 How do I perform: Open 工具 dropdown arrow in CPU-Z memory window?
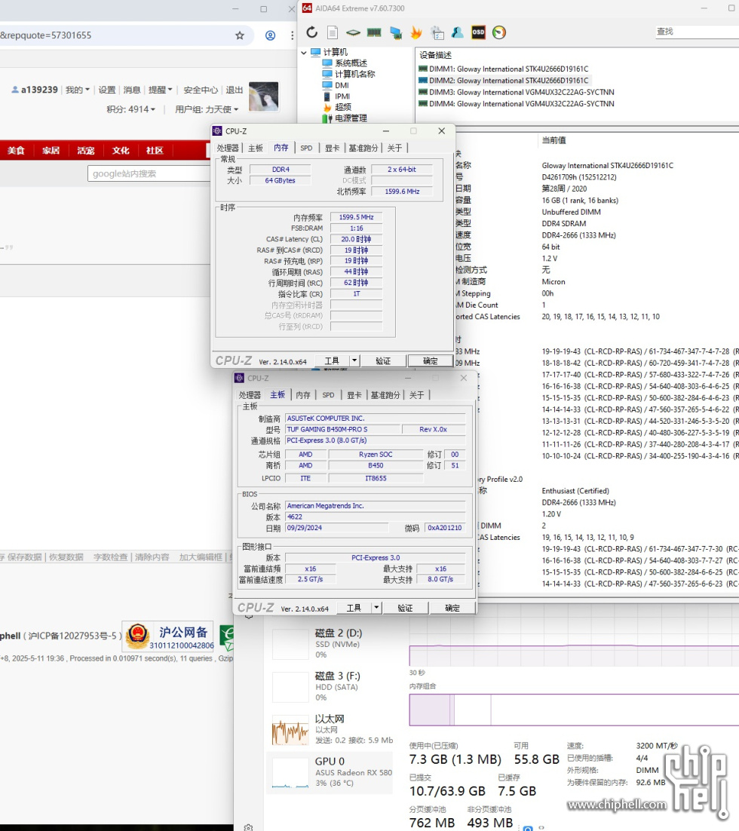354,360
